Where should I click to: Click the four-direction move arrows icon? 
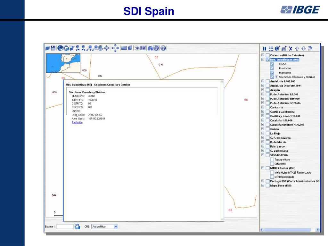point(115,48)
